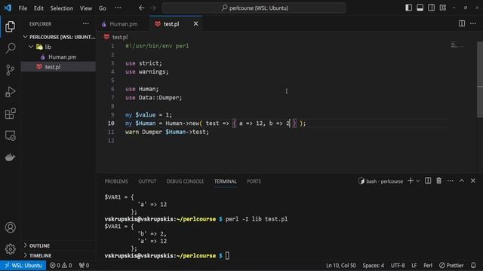
Task: Change the Perl language mode
Action: [428, 265]
